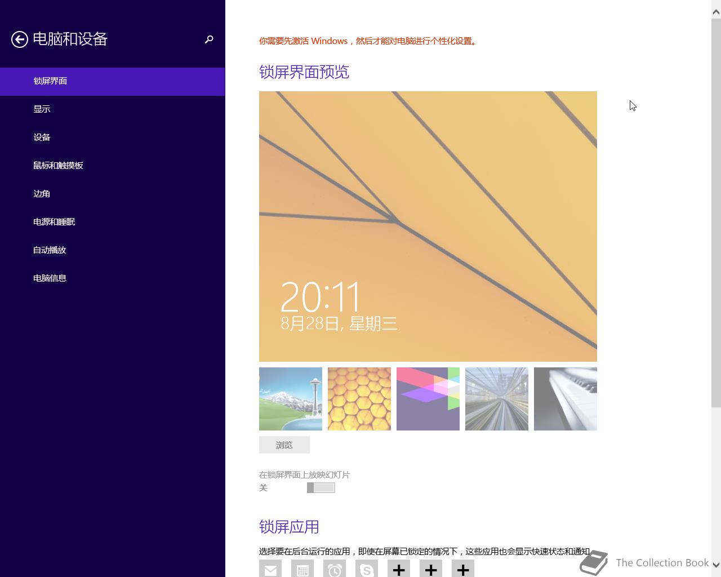The width and height of the screenshot is (721, 577).
Task: Click the scrollbar up arrow
Action: pos(716,11)
